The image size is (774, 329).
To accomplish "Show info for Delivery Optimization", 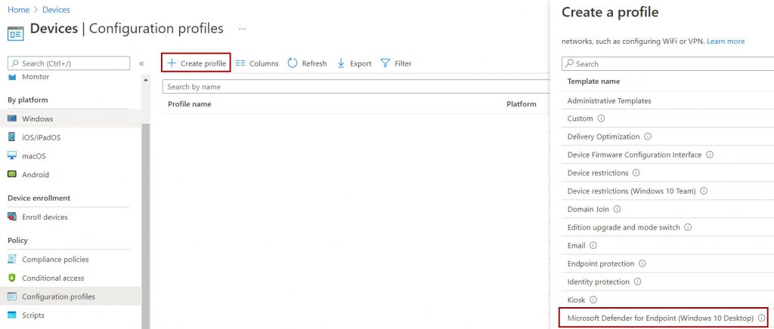I will click(x=648, y=137).
